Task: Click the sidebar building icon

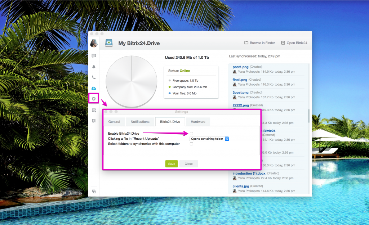Action: pyautogui.click(x=94, y=121)
